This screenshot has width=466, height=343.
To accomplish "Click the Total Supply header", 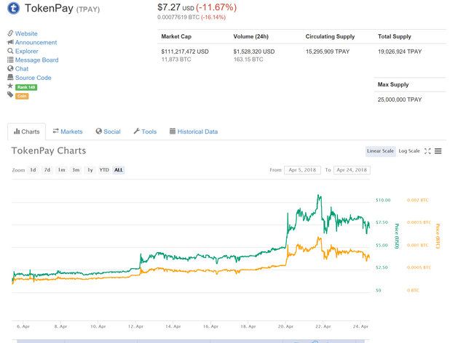I will coord(395,36).
